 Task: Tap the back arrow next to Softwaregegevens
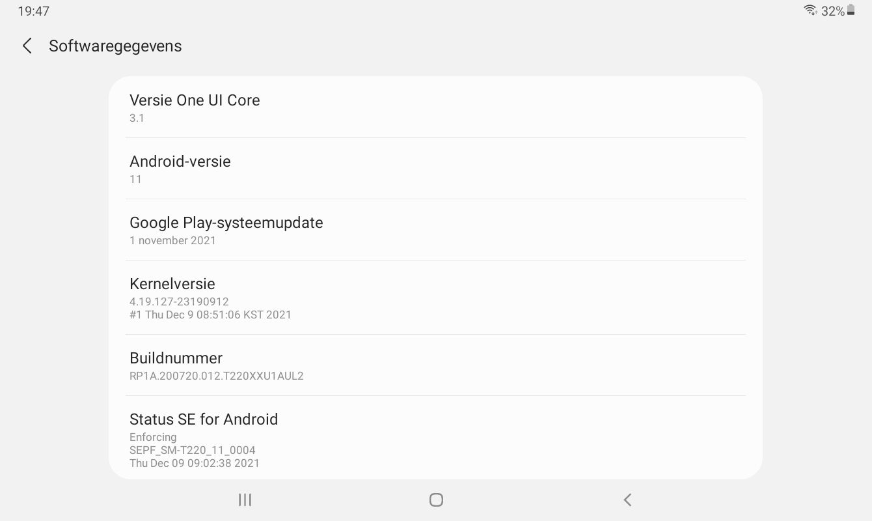tap(27, 46)
